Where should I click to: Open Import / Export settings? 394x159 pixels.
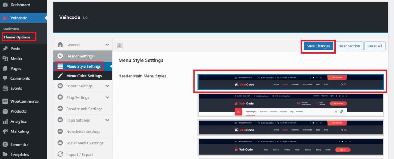(79, 154)
